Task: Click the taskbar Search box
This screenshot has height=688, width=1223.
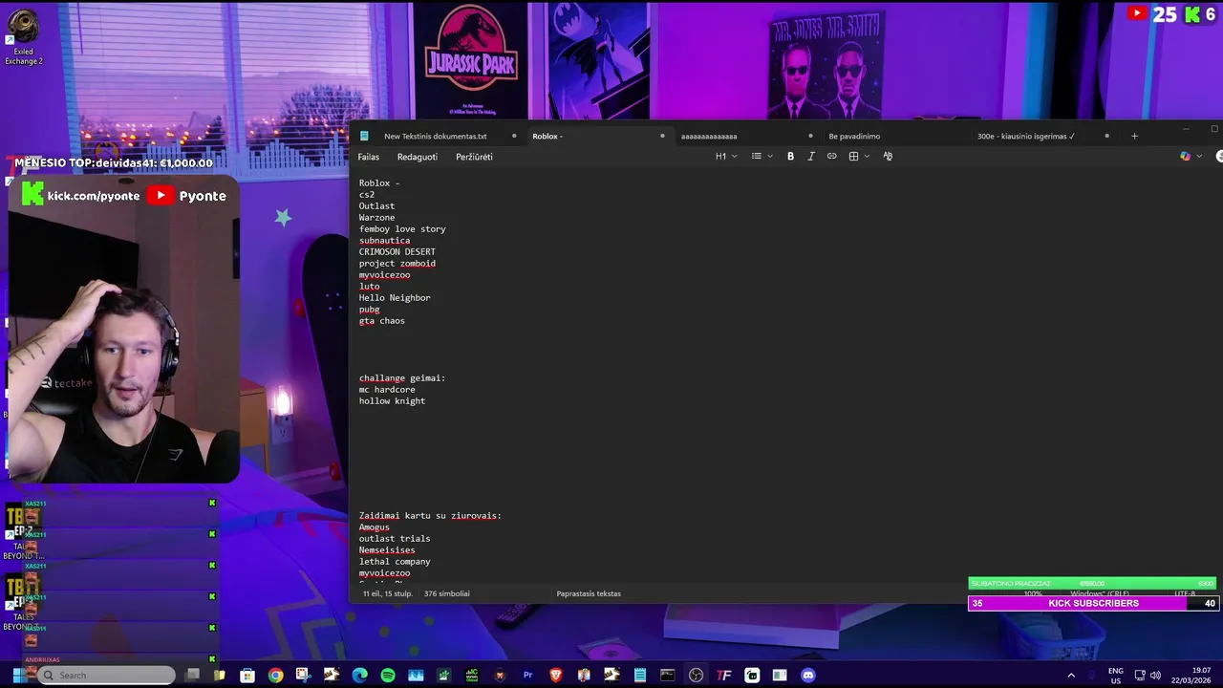Action: (x=108, y=675)
